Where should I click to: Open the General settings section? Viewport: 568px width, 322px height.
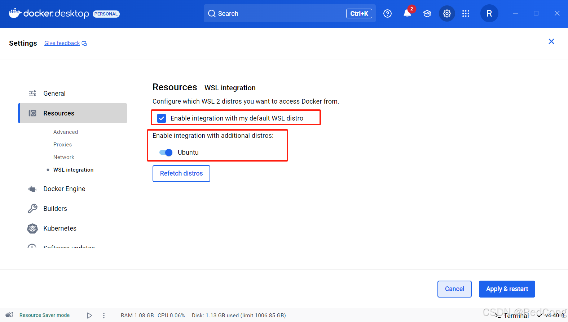pos(54,94)
